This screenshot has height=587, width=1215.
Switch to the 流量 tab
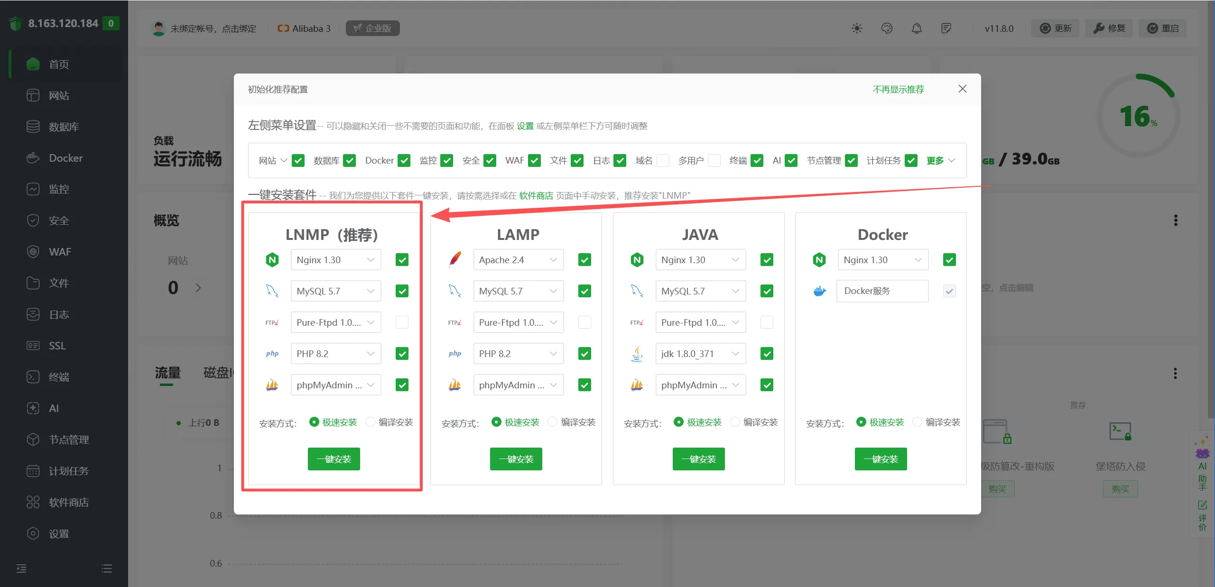pyautogui.click(x=168, y=373)
